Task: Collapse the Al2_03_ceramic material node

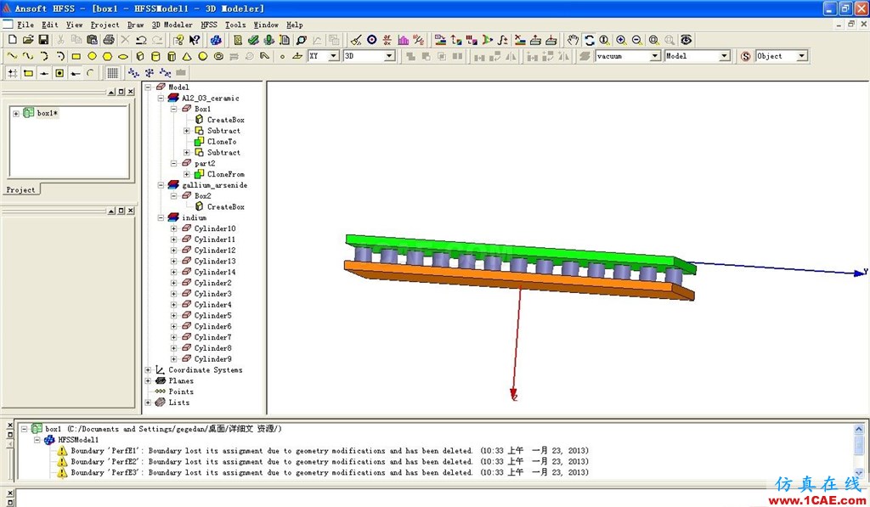Action: 161,99
